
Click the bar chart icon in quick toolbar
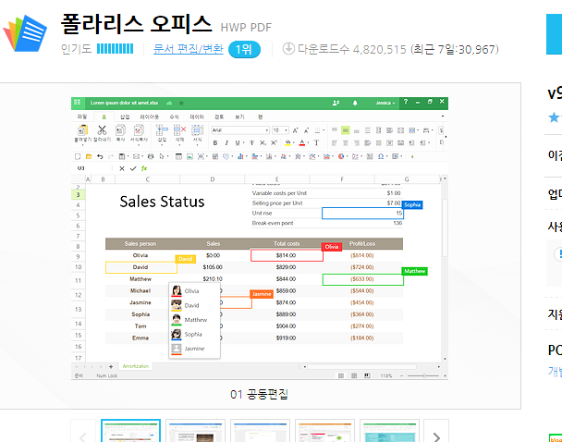click(240, 156)
